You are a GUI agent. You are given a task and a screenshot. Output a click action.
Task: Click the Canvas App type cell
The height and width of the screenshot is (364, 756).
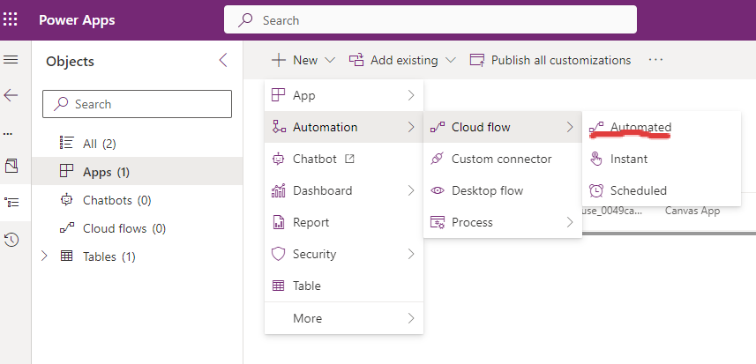coord(692,211)
